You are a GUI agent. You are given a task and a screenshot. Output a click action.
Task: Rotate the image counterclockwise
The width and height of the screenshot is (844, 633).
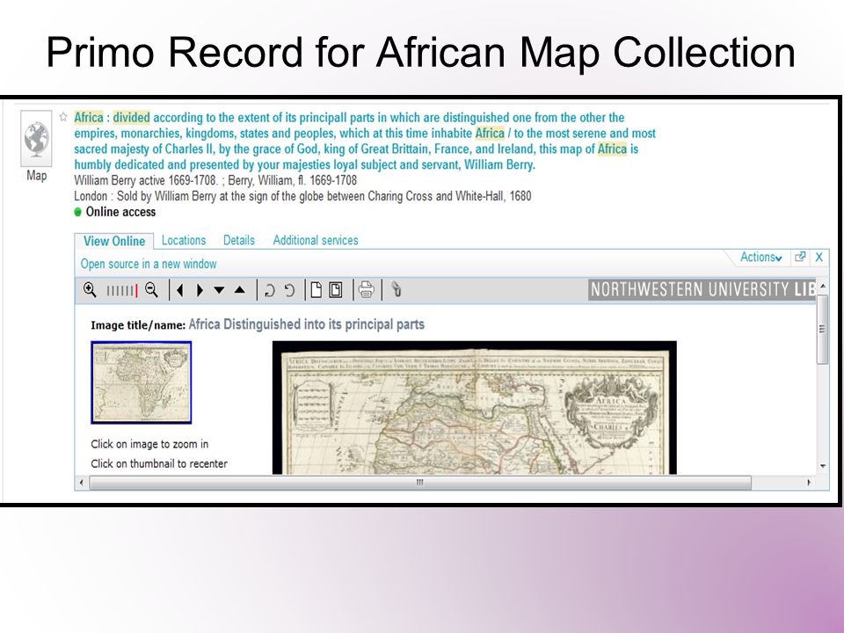[x=289, y=291]
